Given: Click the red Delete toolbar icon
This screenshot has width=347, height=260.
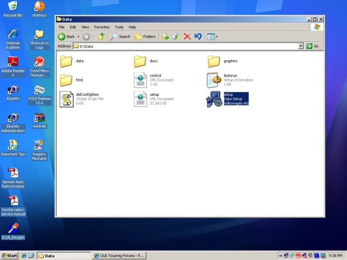Looking at the screenshot, I should [x=187, y=36].
